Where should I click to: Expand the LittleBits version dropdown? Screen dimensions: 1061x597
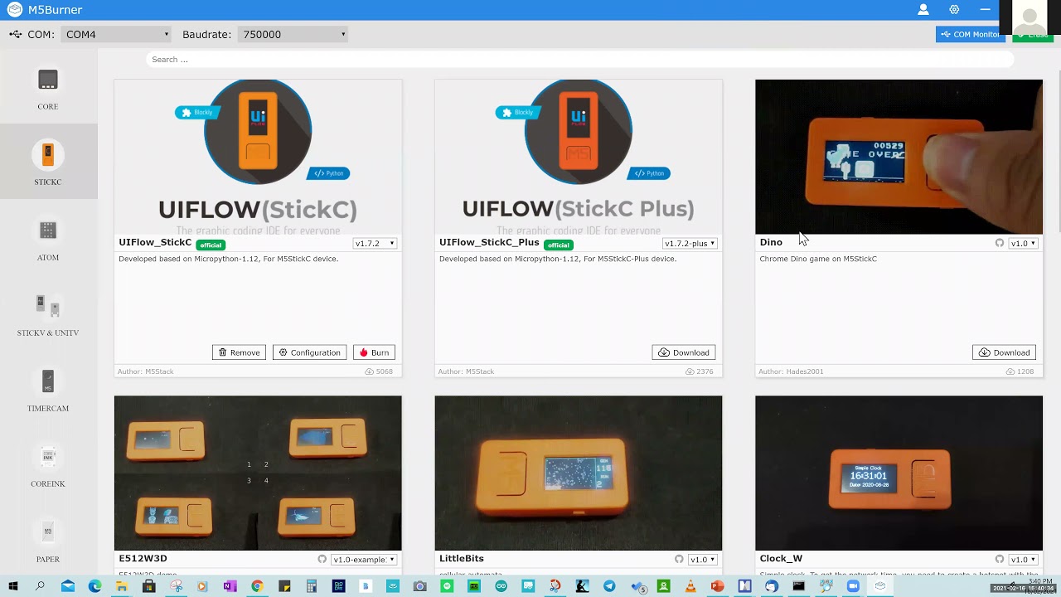click(x=702, y=559)
